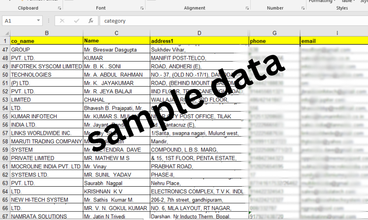Select the 'Mr. R. JEYA BALAJI' cell
Image resolution: width=368 pixels, height=220 pixels.
(117, 91)
